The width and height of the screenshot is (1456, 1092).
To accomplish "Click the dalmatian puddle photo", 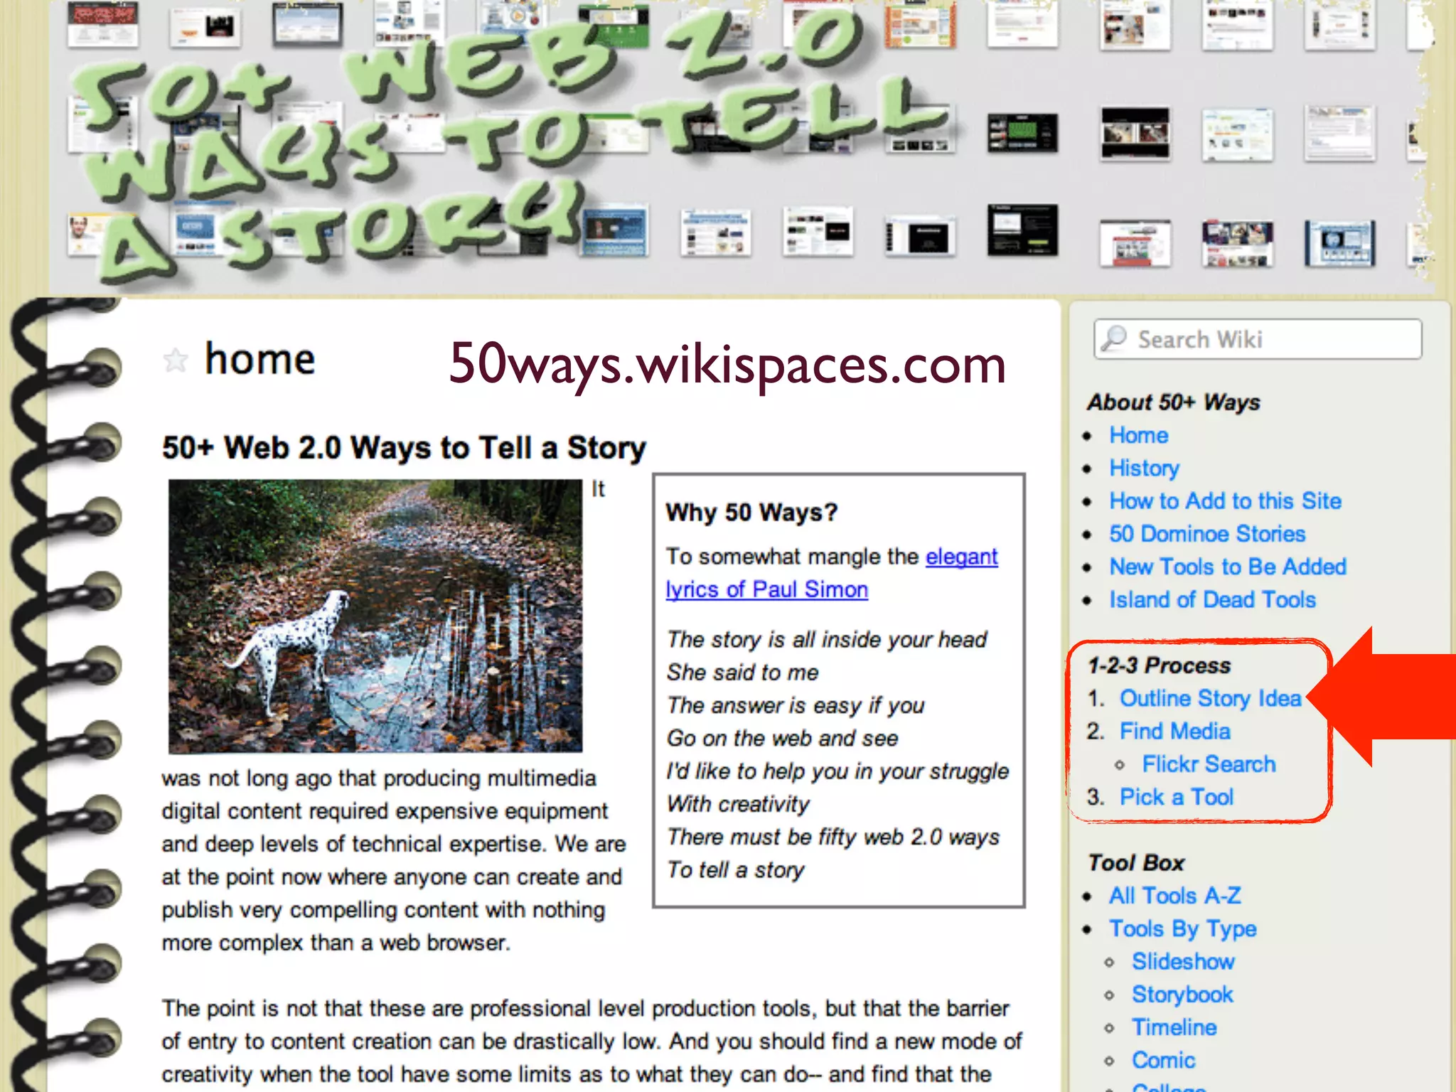I will 375,616.
